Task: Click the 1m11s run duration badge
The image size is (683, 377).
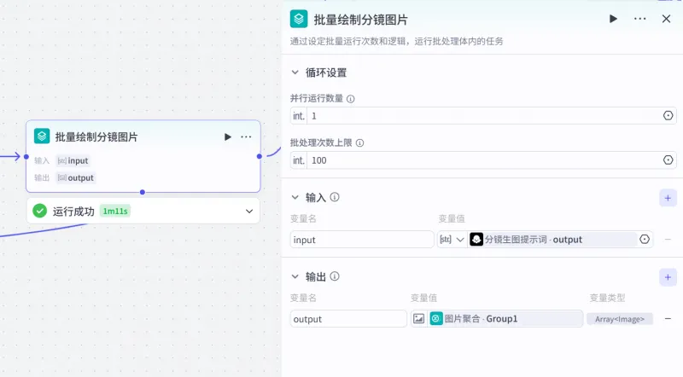Action: point(115,212)
